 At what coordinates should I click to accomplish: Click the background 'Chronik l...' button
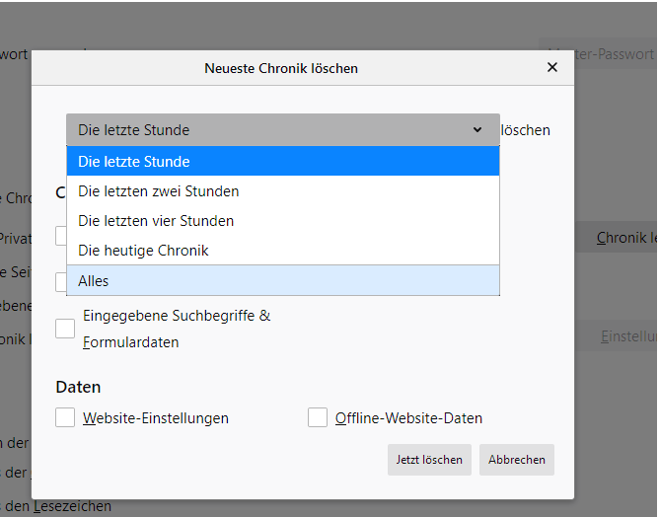click(625, 238)
